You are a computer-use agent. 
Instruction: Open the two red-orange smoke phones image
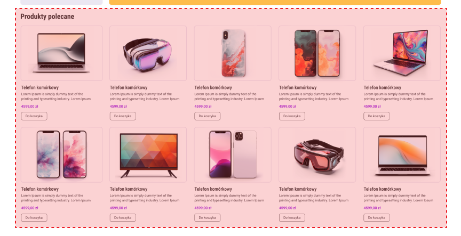coord(317,53)
